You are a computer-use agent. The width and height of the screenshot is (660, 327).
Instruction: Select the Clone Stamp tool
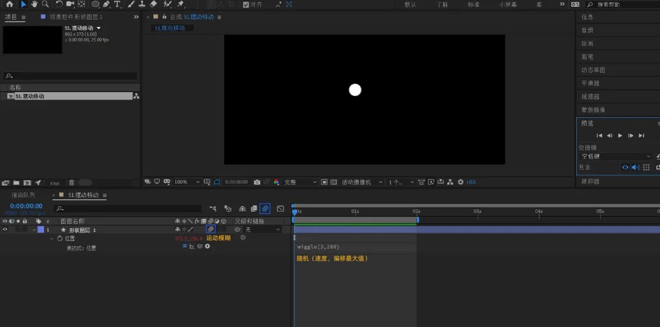[142, 4]
